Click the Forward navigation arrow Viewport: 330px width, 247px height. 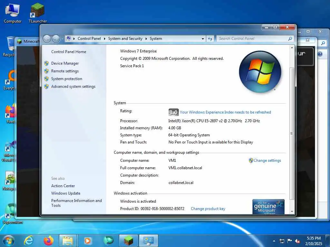tap(56, 39)
